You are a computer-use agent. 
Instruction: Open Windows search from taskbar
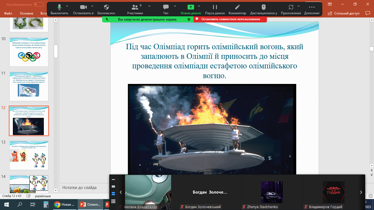20,205
